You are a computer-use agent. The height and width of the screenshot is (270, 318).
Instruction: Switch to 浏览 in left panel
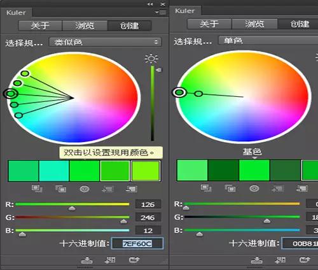point(85,25)
